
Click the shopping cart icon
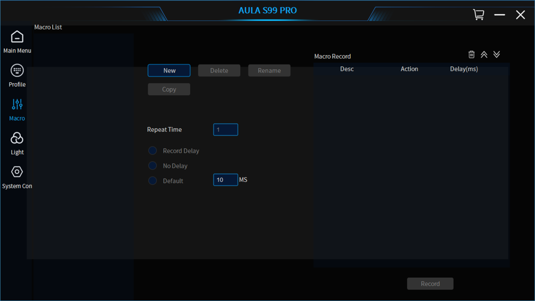[478, 15]
